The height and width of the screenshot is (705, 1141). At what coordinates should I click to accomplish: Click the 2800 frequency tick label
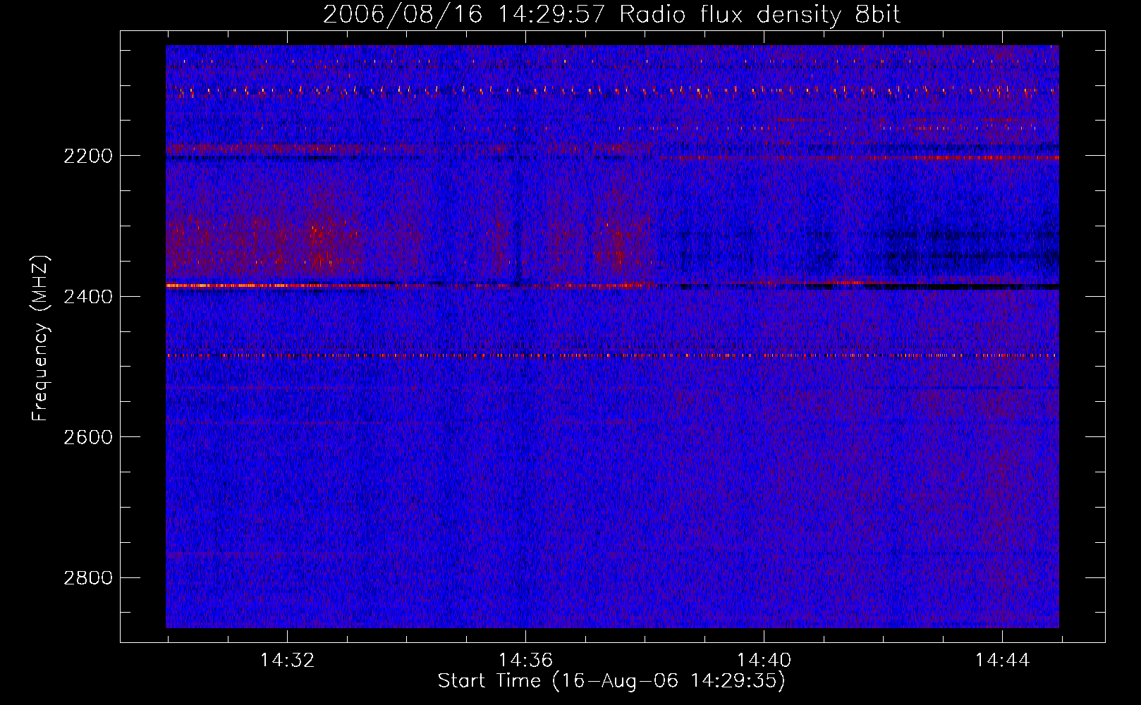pyautogui.click(x=88, y=578)
